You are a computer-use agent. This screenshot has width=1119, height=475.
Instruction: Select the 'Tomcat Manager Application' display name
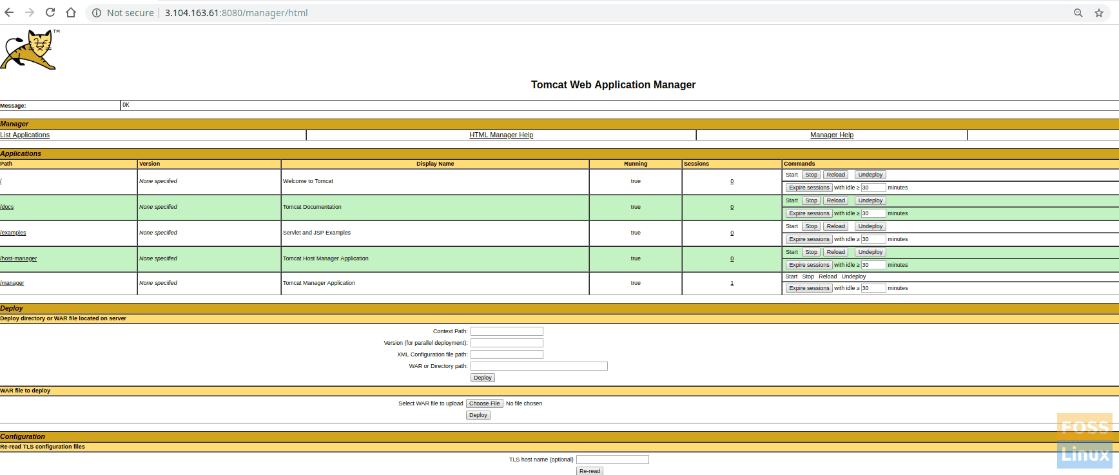point(319,283)
